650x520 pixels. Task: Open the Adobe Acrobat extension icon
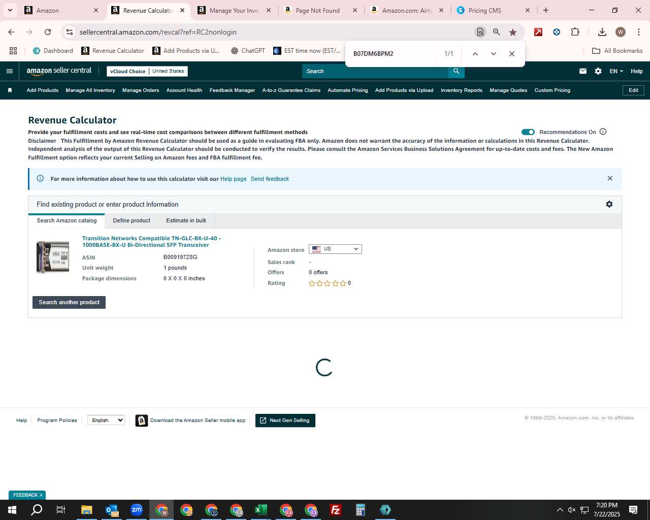pos(538,32)
